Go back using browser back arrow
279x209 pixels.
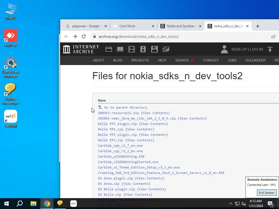point(66,36)
